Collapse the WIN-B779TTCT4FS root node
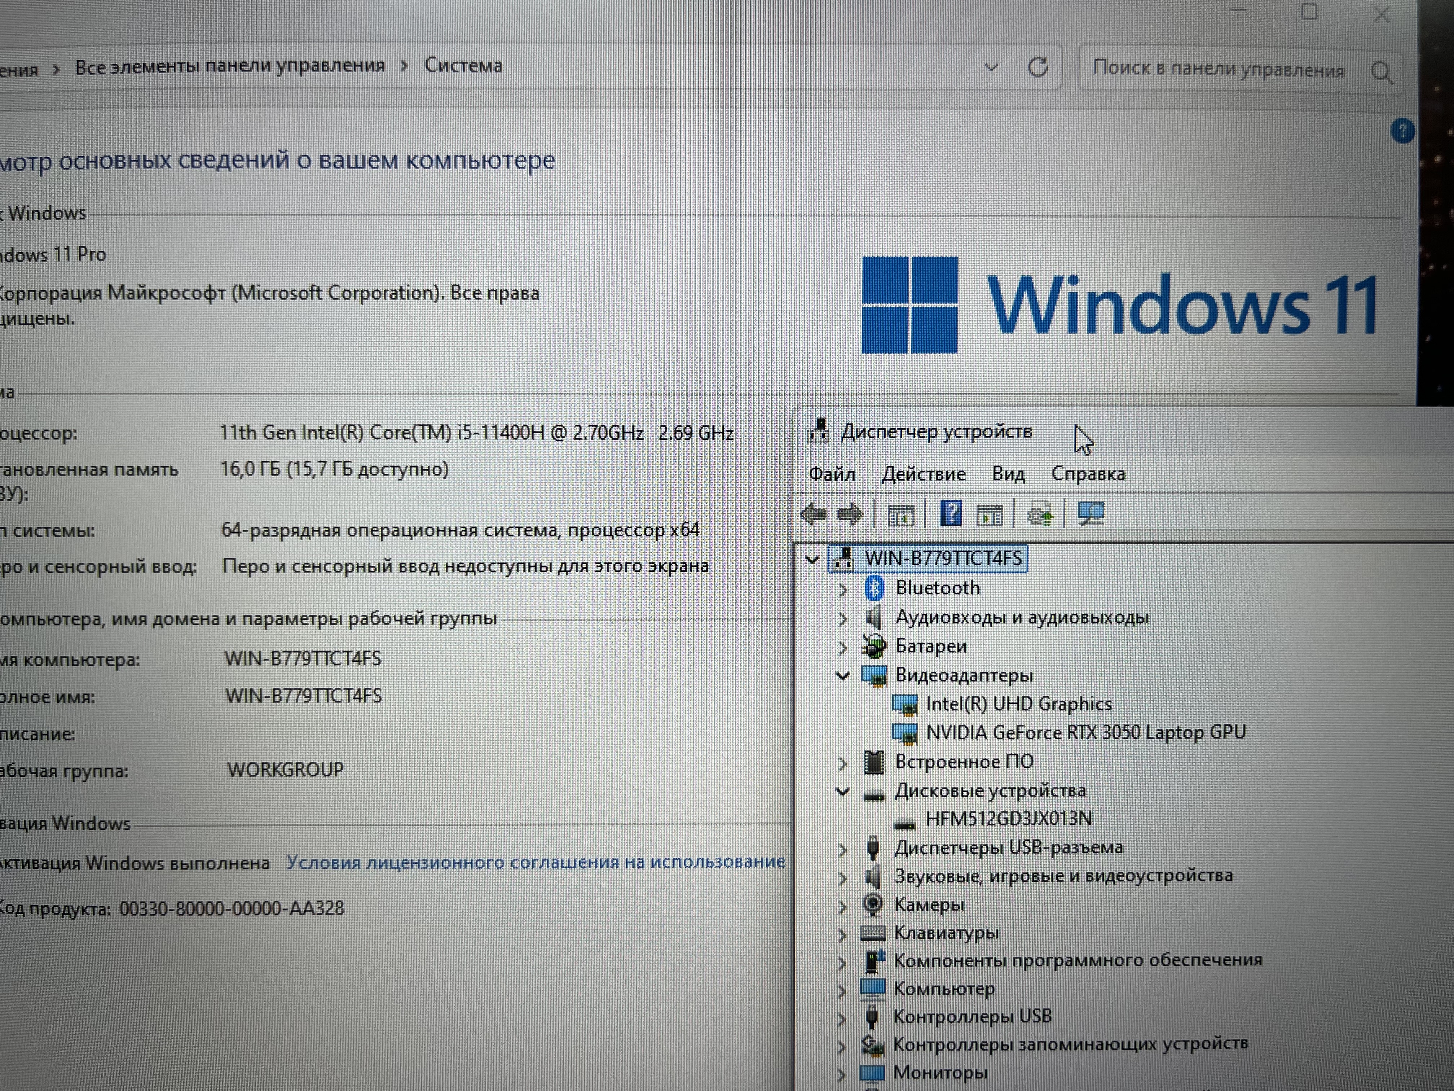This screenshot has width=1454, height=1091. (x=812, y=560)
